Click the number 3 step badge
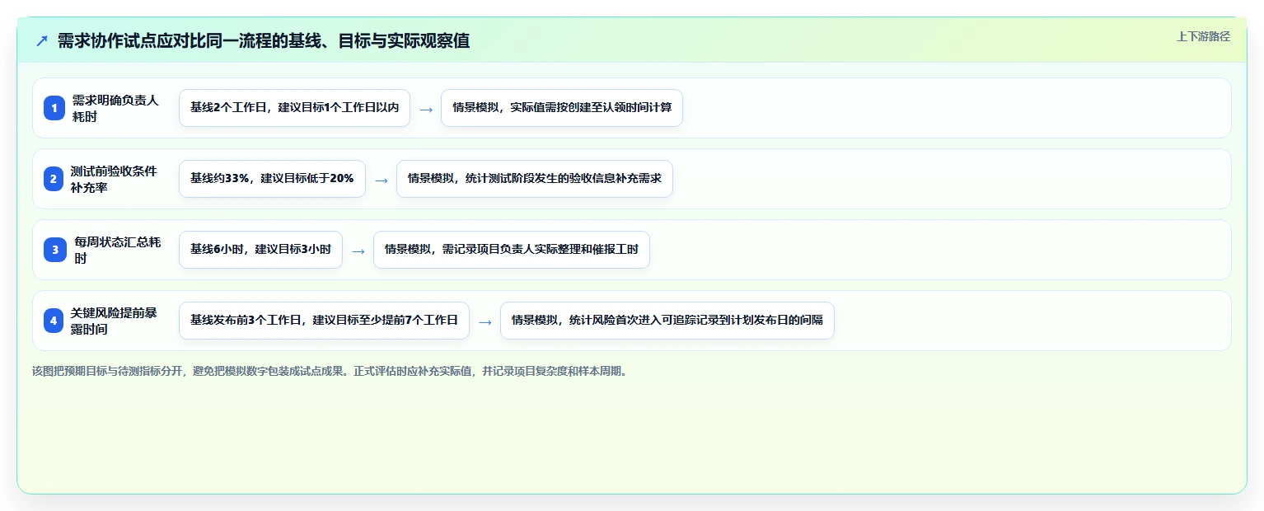1264x511 pixels. (x=55, y=250)
